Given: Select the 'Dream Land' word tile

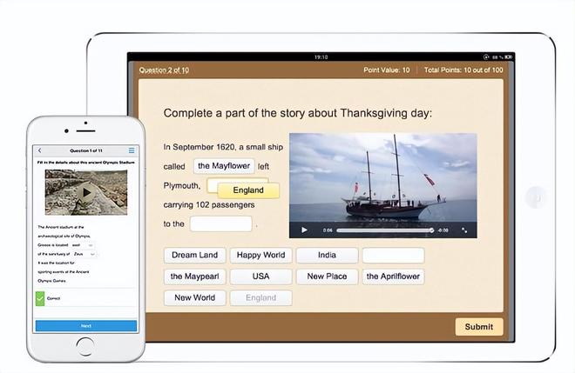Looking at the screenshot, I should 194,255.
